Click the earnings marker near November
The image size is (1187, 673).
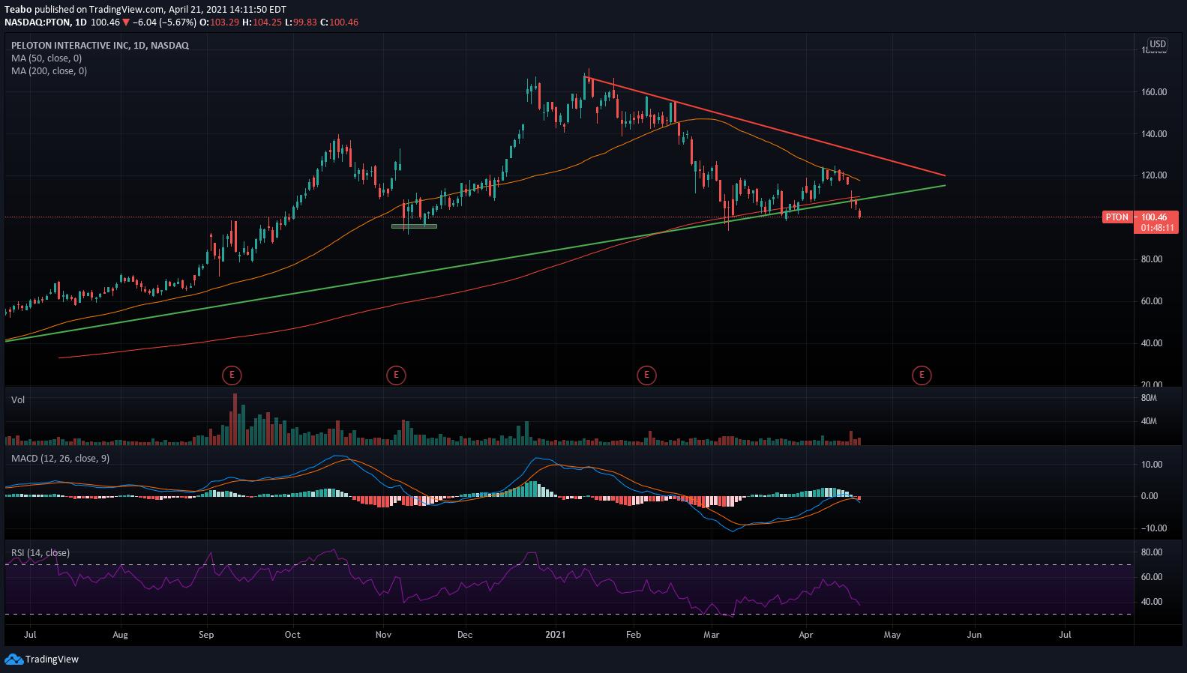396,375
